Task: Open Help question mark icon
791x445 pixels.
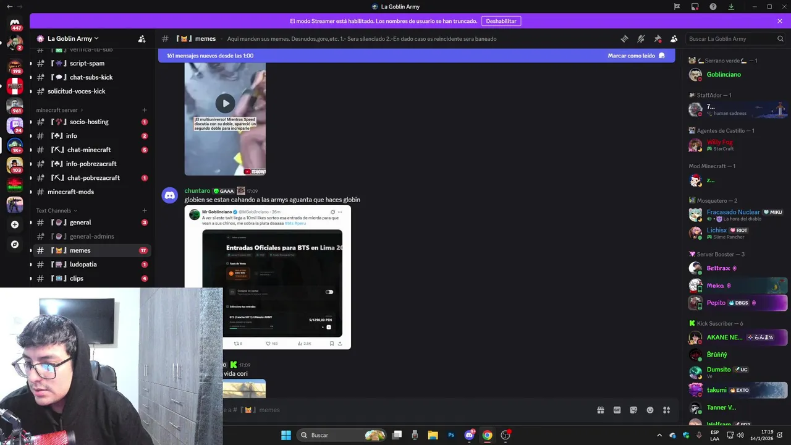Action: [x=713, y=6]
